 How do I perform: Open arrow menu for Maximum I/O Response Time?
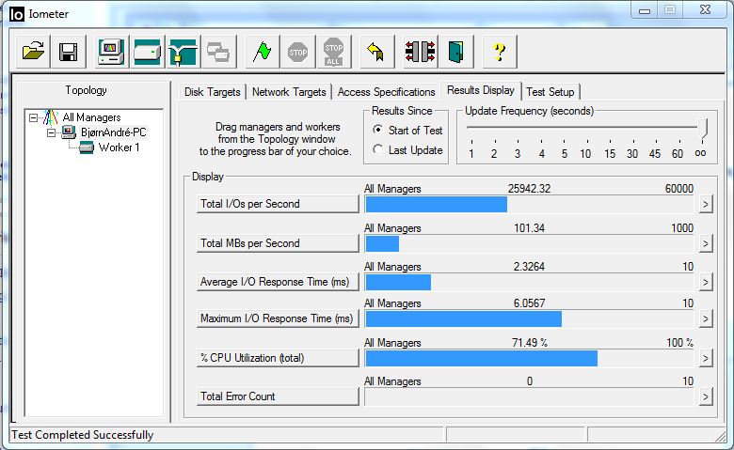[x=706, y=318]
